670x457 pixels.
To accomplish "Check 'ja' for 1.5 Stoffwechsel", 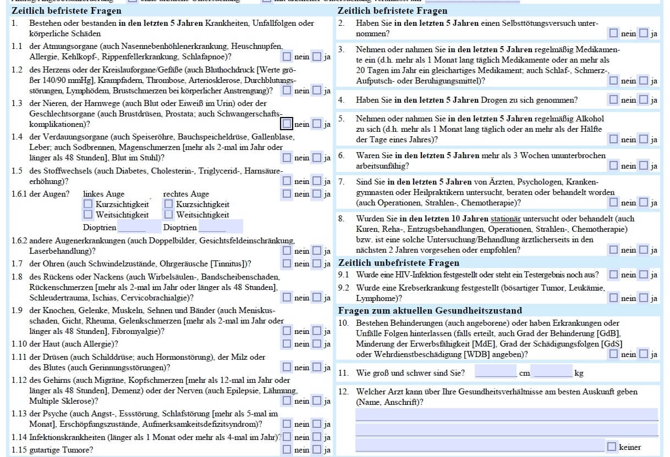I will [x=317, y=181].
